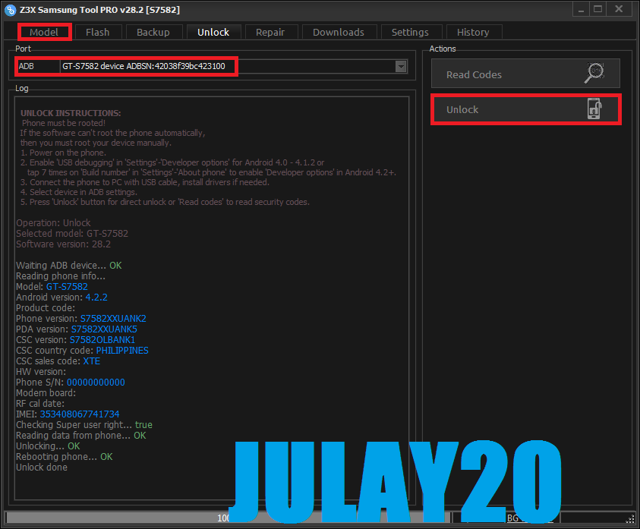Click 'Selected model: GT-S7582' log line

[x=72, y=234]
